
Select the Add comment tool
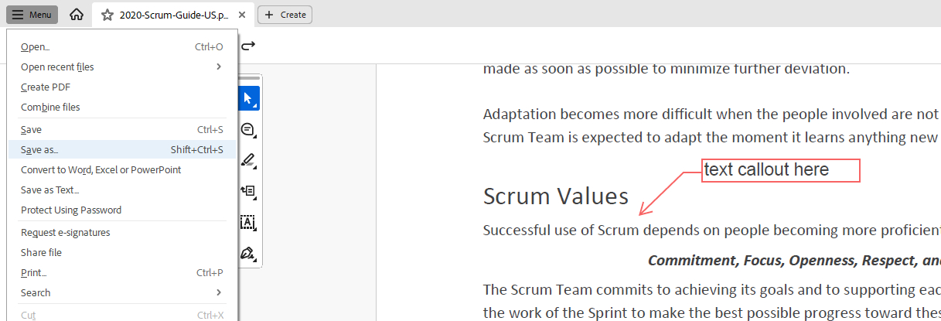(248, 129)
